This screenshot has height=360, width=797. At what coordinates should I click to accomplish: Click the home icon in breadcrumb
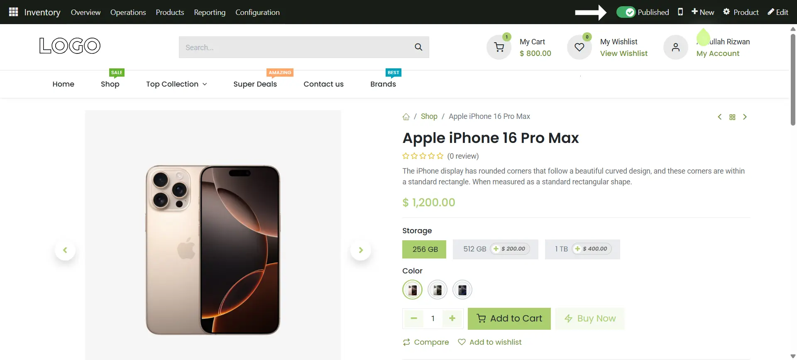tap(406, 117)
